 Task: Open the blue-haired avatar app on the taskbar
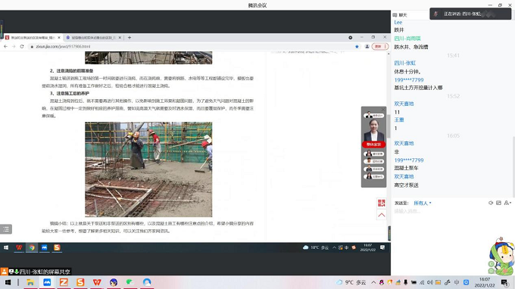[114, 282]
